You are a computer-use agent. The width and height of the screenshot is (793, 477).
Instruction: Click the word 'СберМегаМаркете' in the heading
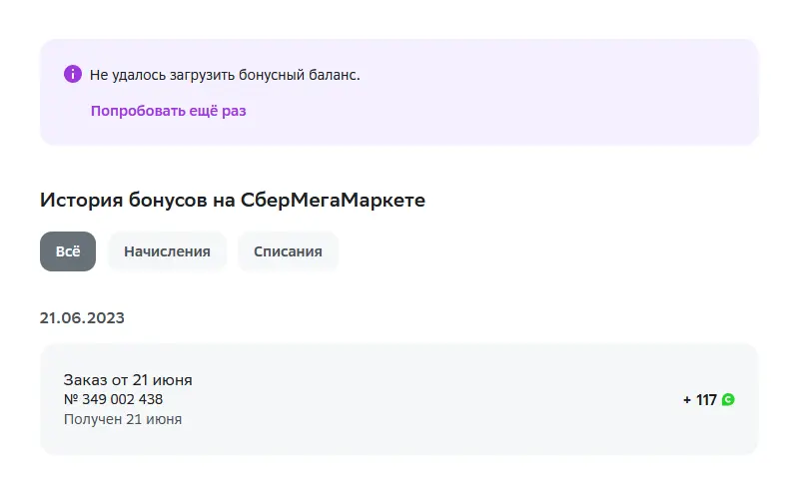pos(333,201)
